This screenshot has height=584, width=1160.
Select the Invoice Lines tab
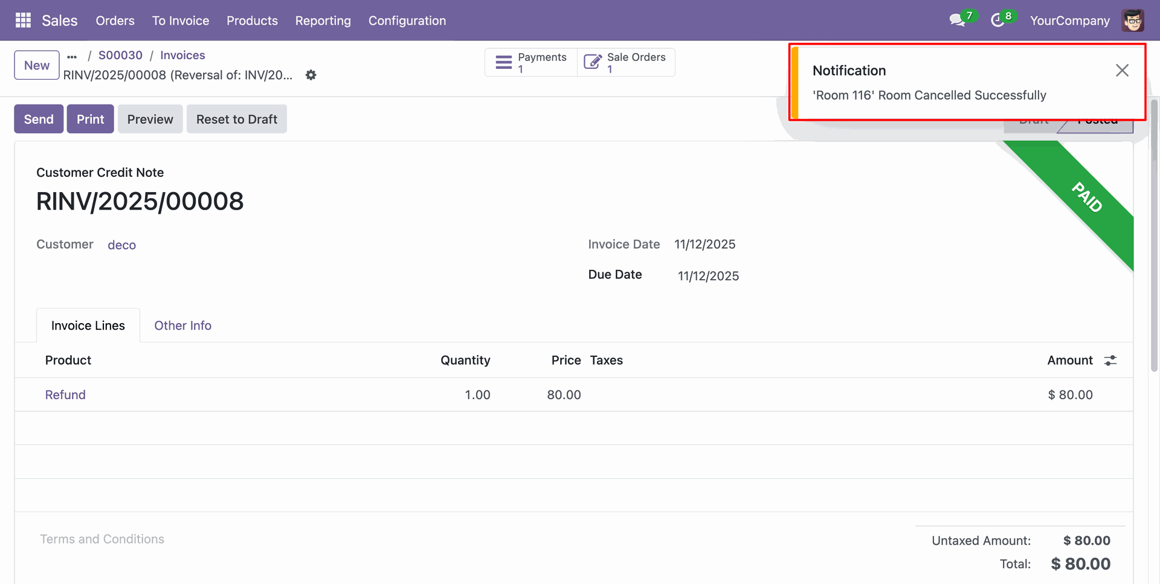tap(88, 326)
